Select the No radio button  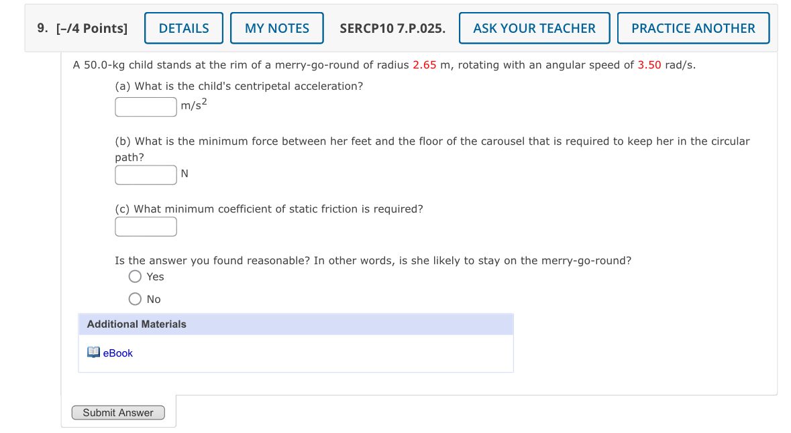coord(135,298)
